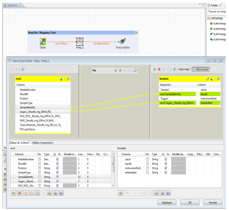
Task: Click the Annuler button
Action: 213,203
